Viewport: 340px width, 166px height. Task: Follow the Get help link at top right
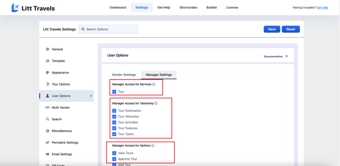coord(322,8)
